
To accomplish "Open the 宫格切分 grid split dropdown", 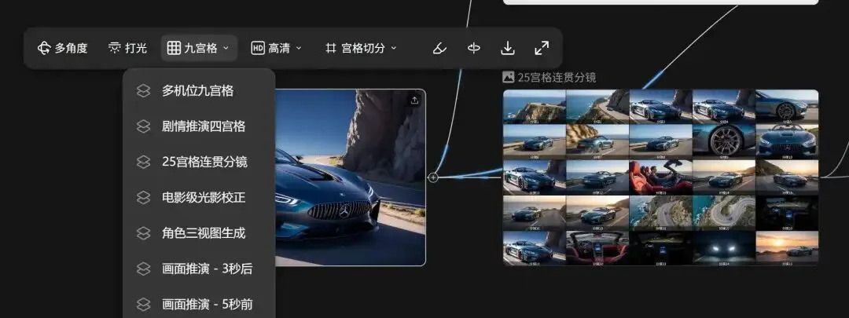I will (x=361, y=48).
